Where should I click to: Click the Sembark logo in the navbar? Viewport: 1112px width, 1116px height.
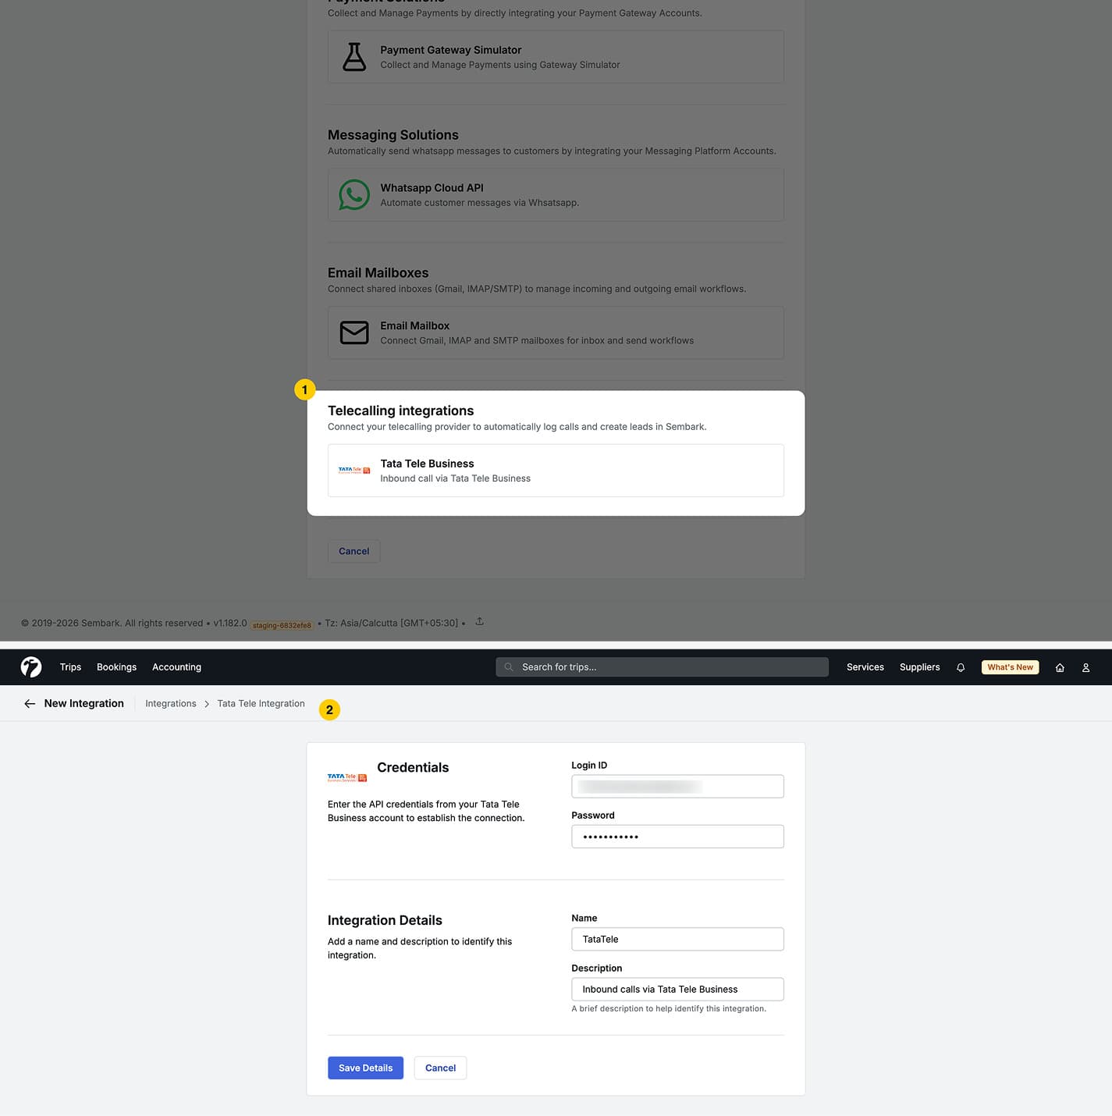click(x=31, y=666)
